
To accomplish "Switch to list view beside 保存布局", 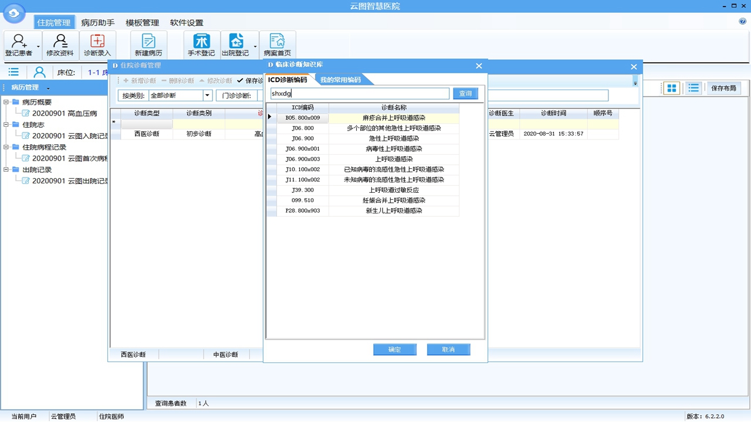I will tap(694, 88).
